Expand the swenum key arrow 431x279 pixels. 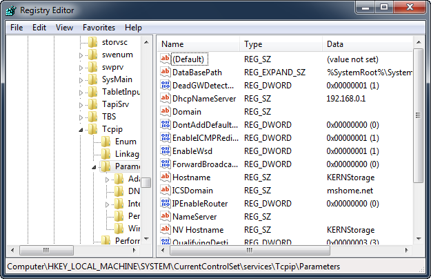(82, 55)
